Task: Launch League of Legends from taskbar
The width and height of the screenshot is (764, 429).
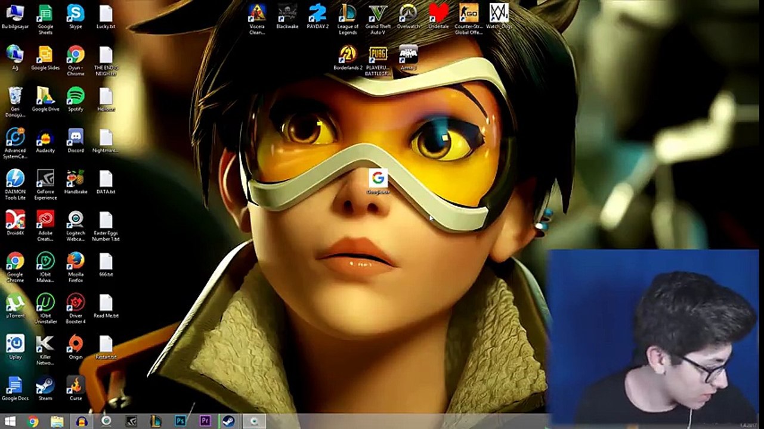Action: click(x=156, y=421)
